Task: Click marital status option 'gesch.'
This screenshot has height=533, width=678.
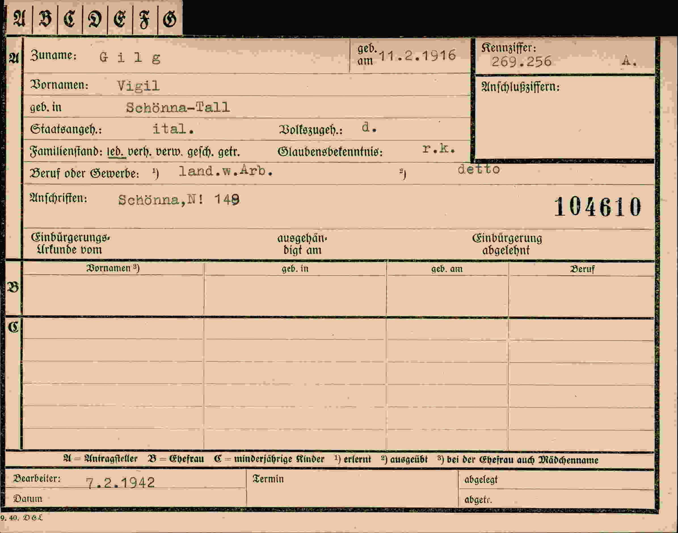Action: point(201,152)
